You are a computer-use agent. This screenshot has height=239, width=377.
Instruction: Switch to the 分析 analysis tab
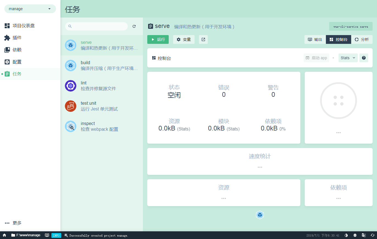[362, 39]
